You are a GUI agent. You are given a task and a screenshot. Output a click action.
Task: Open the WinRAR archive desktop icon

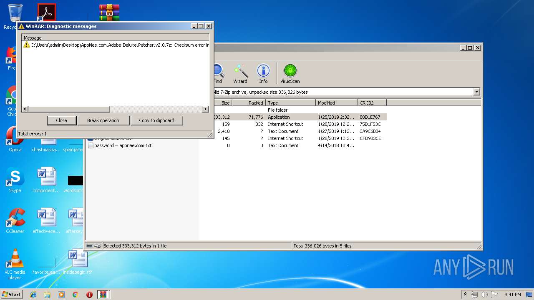(x=109, y=12)
